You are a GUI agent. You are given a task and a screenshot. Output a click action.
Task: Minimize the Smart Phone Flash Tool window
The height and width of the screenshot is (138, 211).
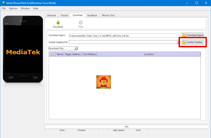(187, 3)
